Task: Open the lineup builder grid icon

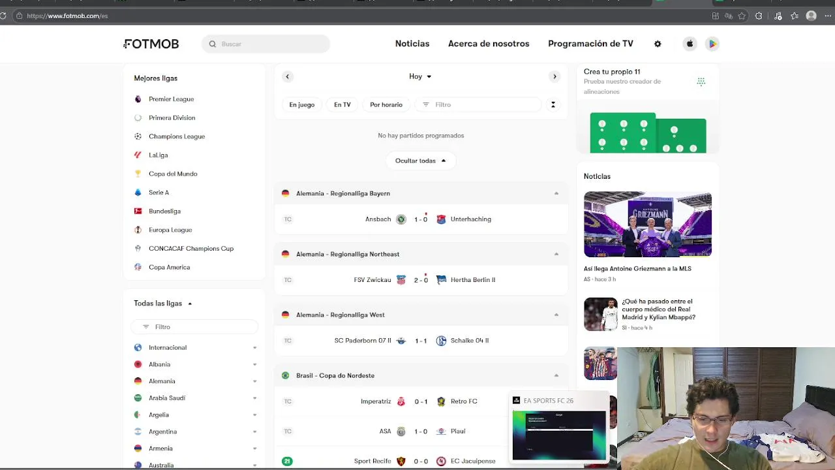Action: tap(701, 82)
